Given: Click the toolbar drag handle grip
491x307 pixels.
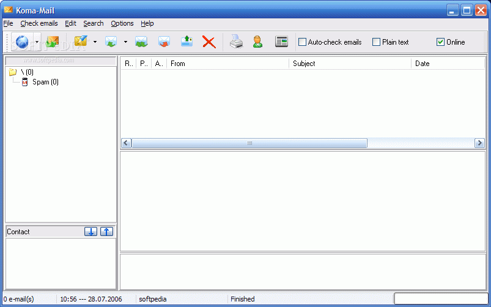Looking at the screenshot, I should (7, 42).
